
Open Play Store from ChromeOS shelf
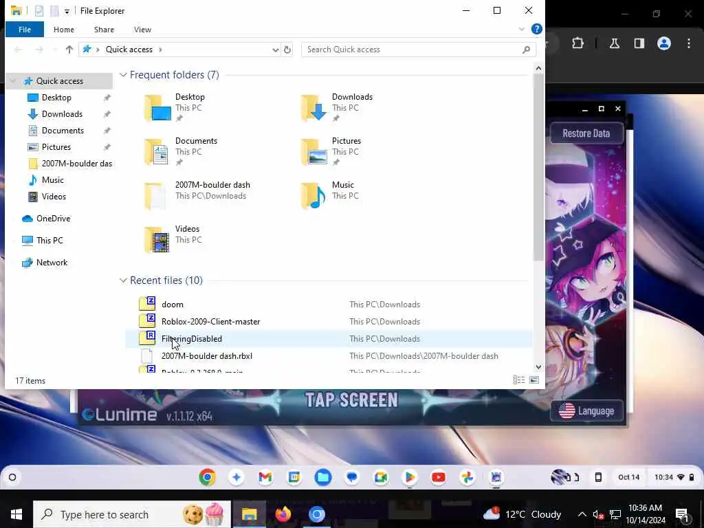tap(410, 477)
